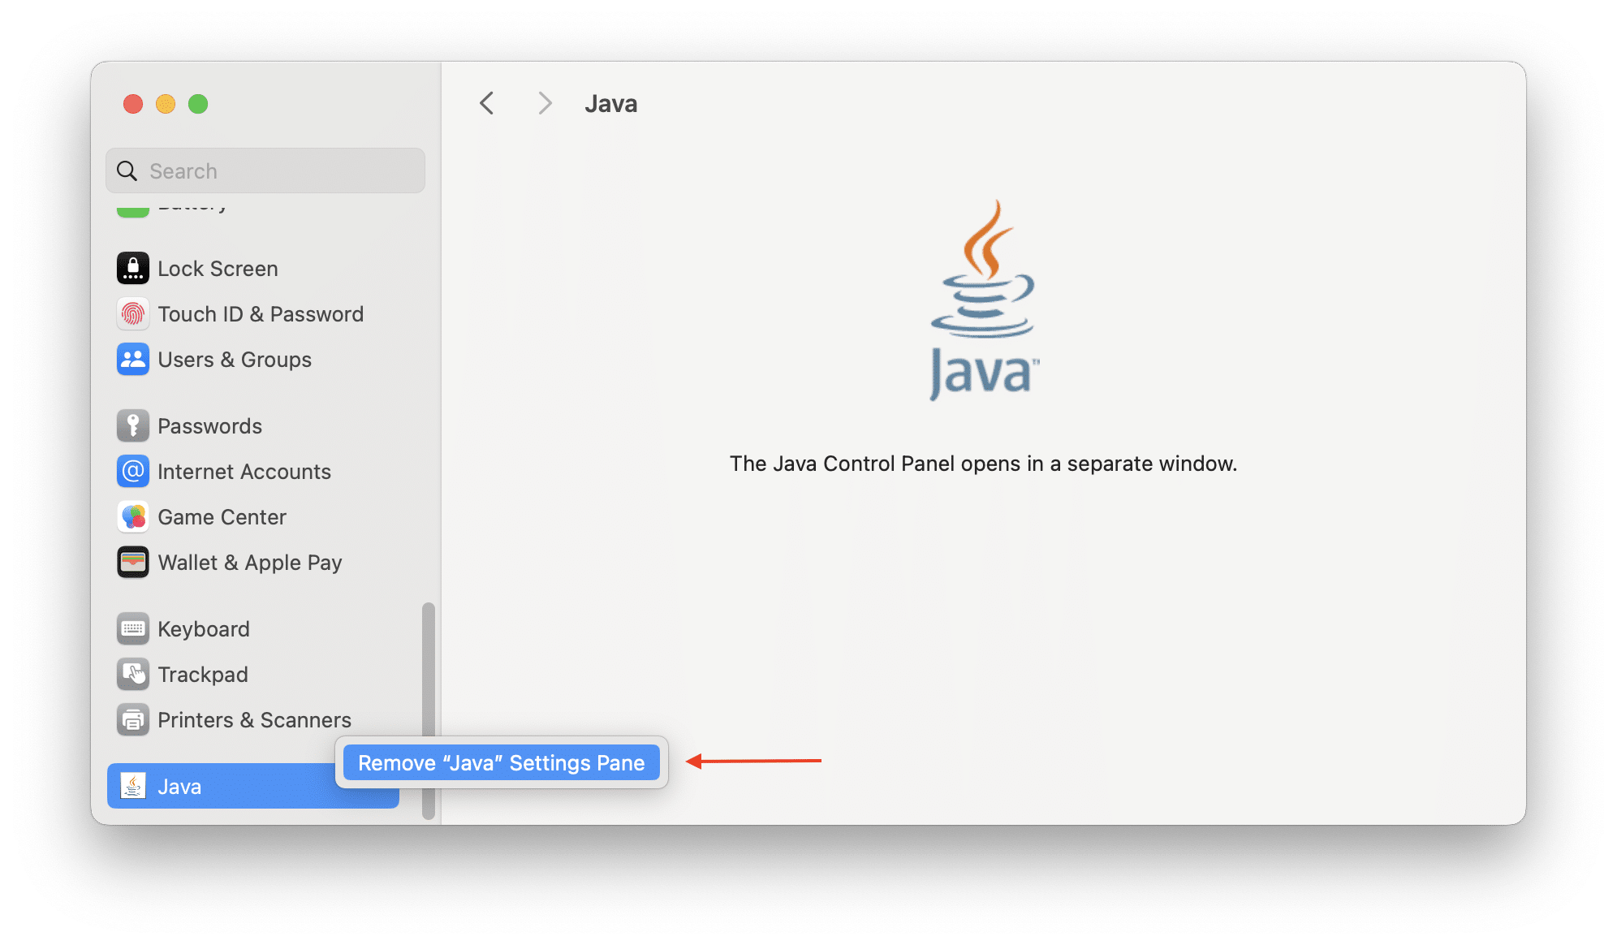Open the Passwords settings pane

pos(209,425)
